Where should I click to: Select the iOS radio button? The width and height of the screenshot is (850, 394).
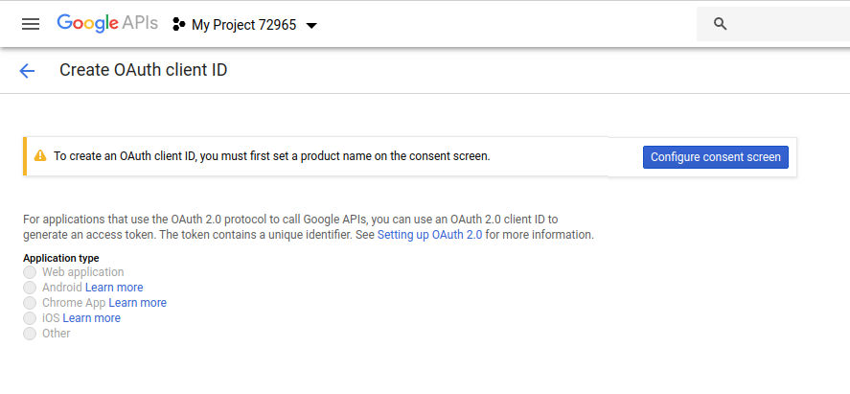30,318
